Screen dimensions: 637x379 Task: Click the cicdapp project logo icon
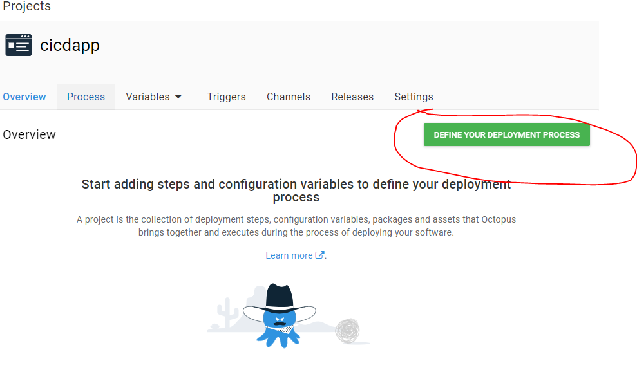coord(19,46)
